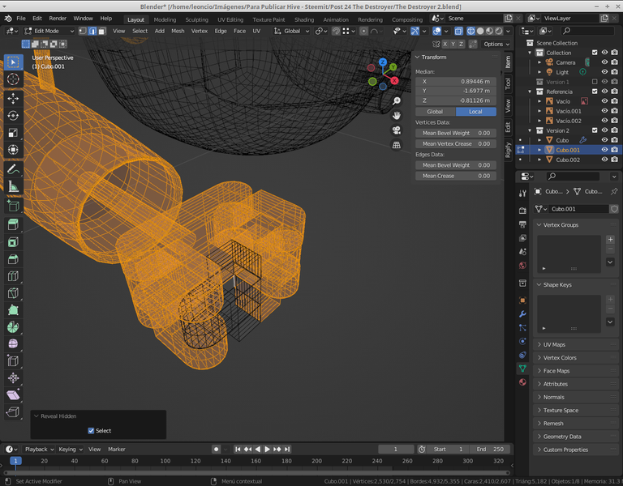This screenshot has width=623, height=486.
Task: Select the Shrink/Fatten tool
Action: [x=13, y=378]
